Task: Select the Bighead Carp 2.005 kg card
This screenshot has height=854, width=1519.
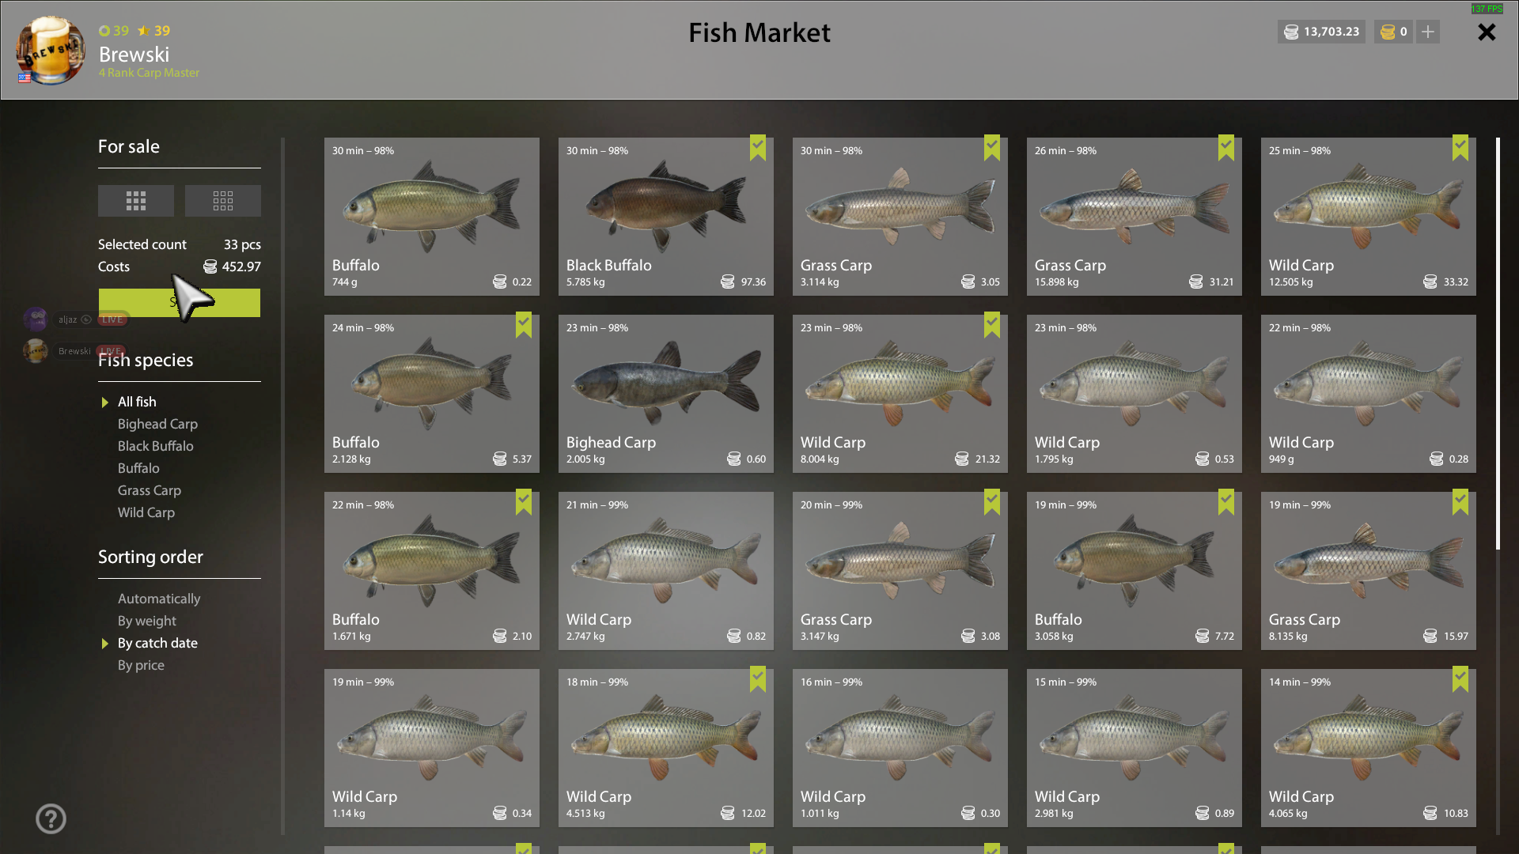Action: pos(665,394)
